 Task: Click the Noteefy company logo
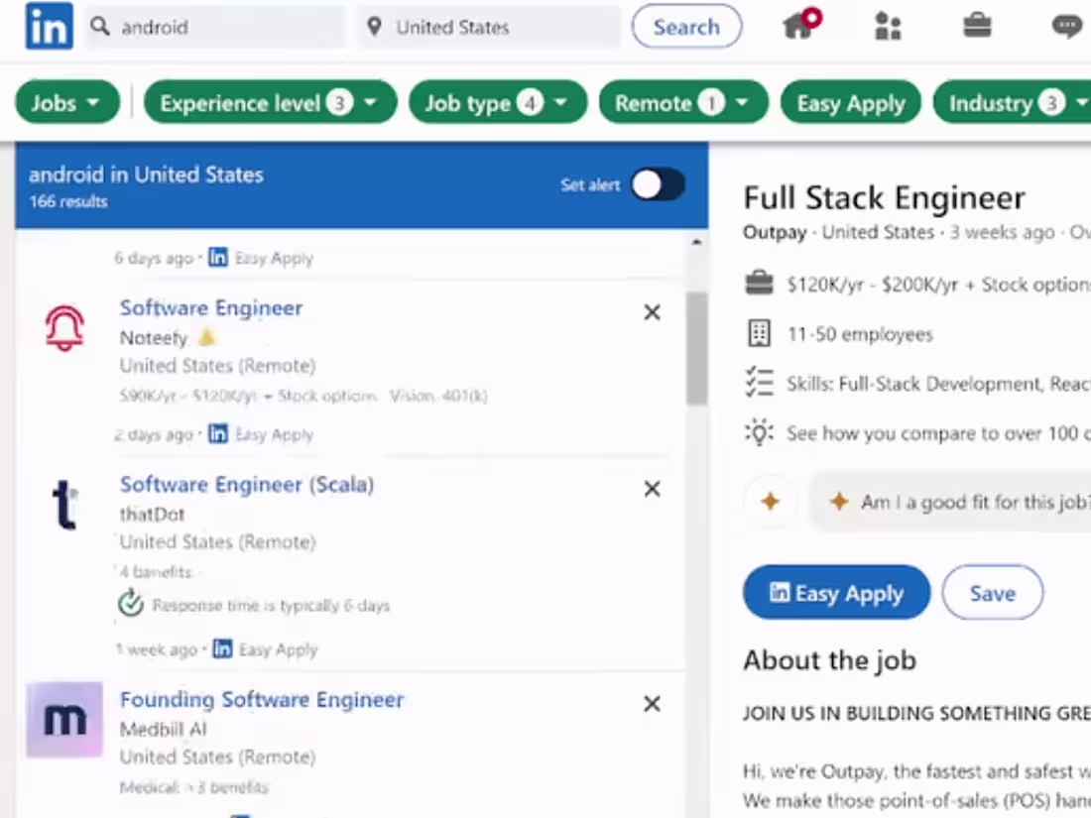(63, 327)
